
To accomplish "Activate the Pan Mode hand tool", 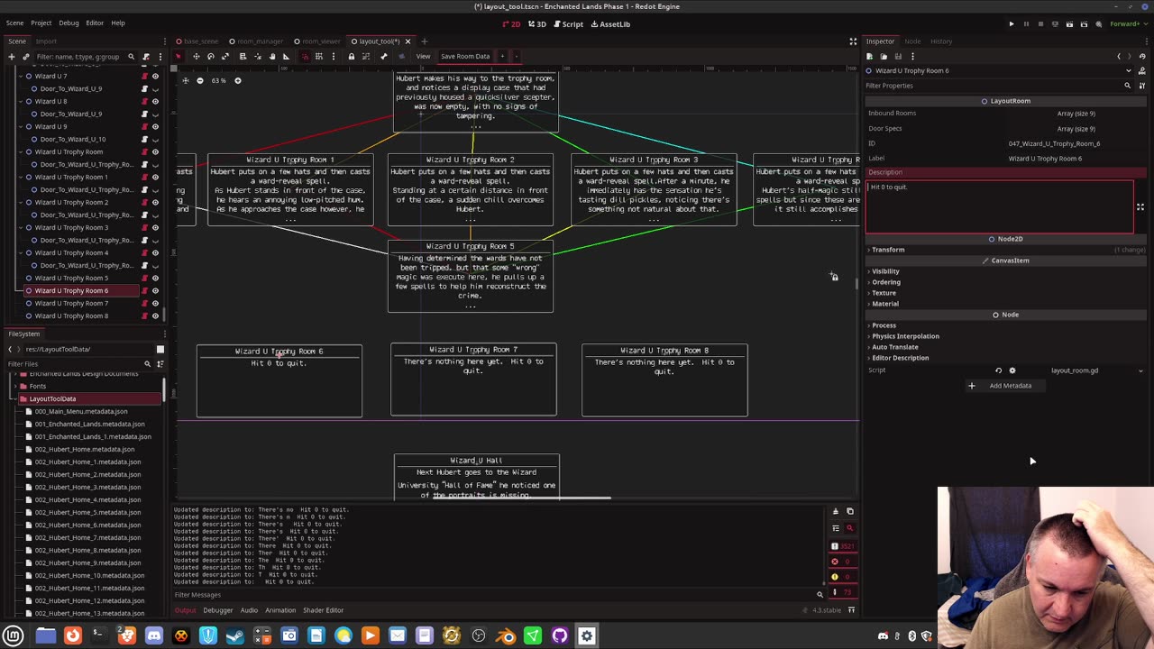I will coord(270,56).
